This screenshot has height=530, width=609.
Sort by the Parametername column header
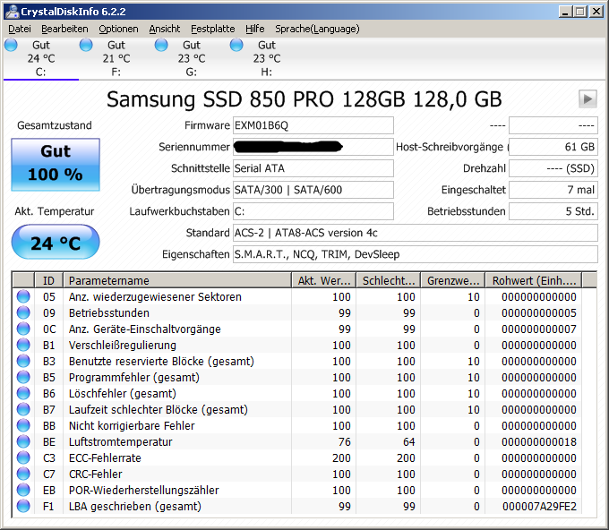click(177, 280)
